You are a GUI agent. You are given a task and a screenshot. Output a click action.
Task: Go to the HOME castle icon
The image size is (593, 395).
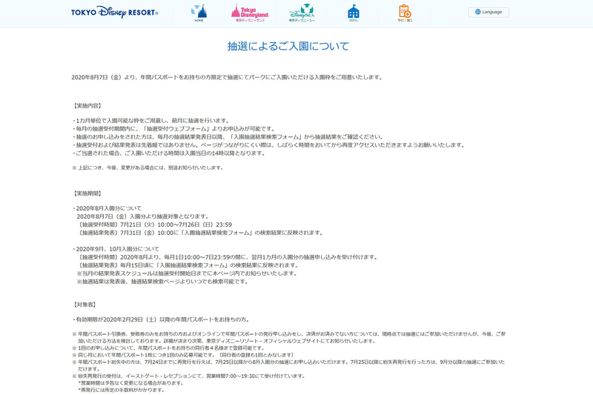pyautogui.click(x=199, y=13)
